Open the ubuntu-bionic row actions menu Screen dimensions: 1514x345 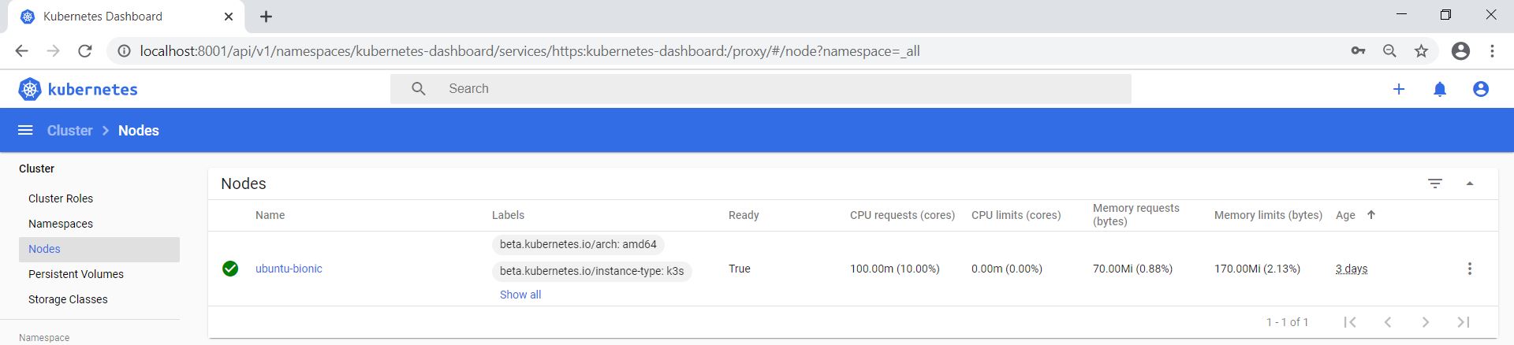point(1469,269)
